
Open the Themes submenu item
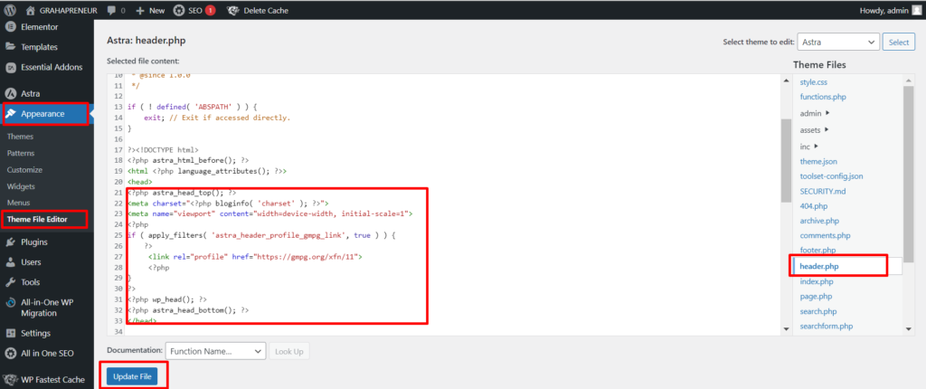[20, 137]
